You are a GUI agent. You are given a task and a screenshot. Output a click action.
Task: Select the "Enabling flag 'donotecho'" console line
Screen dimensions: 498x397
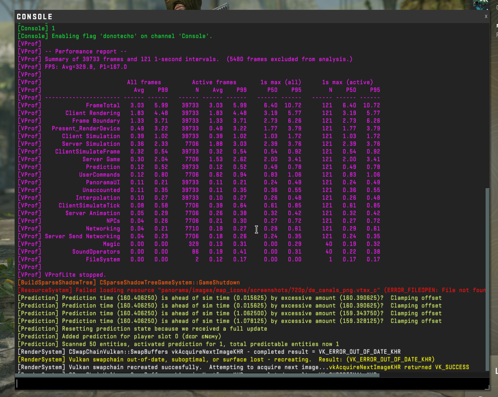115,36
